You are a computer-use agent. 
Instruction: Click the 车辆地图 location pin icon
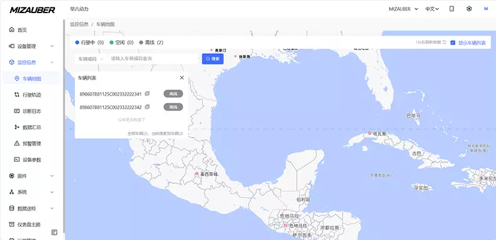(17, 79)
